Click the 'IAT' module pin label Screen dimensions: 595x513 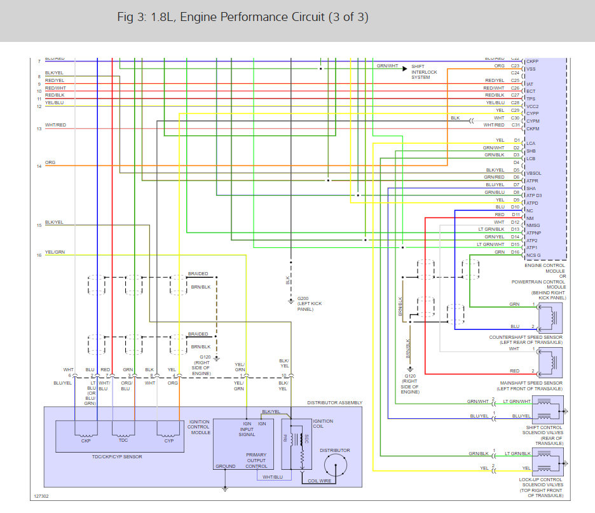(530, 85)
